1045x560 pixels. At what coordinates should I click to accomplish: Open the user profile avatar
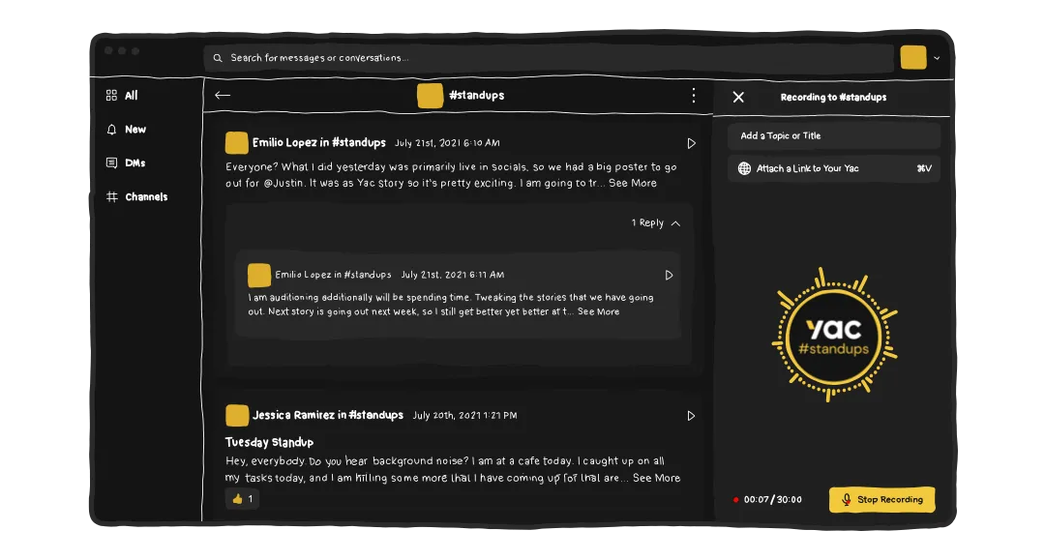[x=913, y=57]
